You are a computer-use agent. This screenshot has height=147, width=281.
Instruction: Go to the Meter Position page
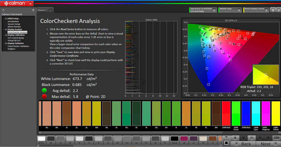[x=14, y=27]
